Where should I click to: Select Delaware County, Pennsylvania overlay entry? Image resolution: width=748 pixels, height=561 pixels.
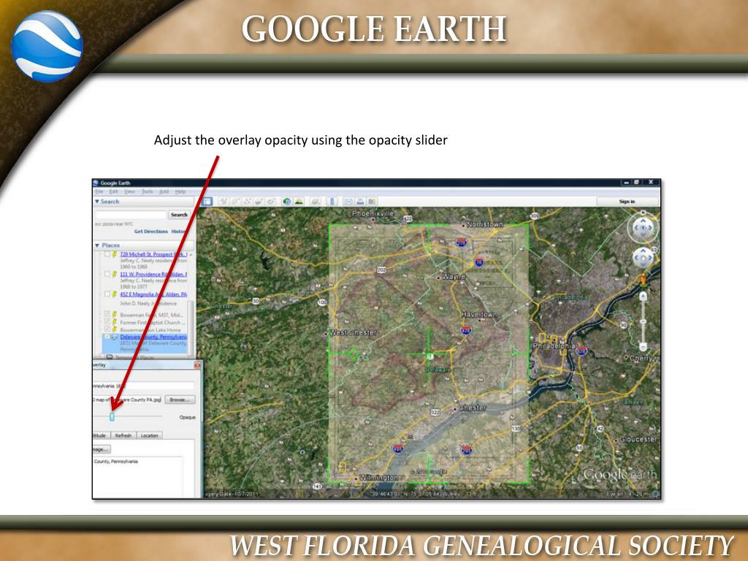click(153, 337)
